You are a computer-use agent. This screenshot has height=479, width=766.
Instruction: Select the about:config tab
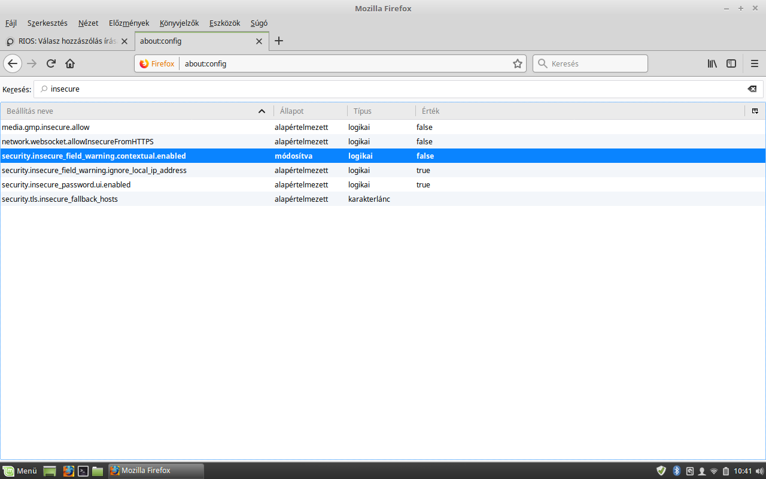tap(202, 41)
